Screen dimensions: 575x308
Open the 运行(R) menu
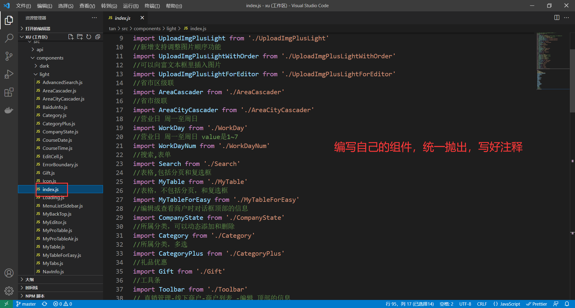pos(131,6)
